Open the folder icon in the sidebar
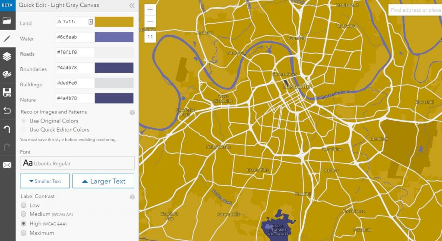This screenshot has height=241, width=442. pyautogui.click(x=7, y=20)
